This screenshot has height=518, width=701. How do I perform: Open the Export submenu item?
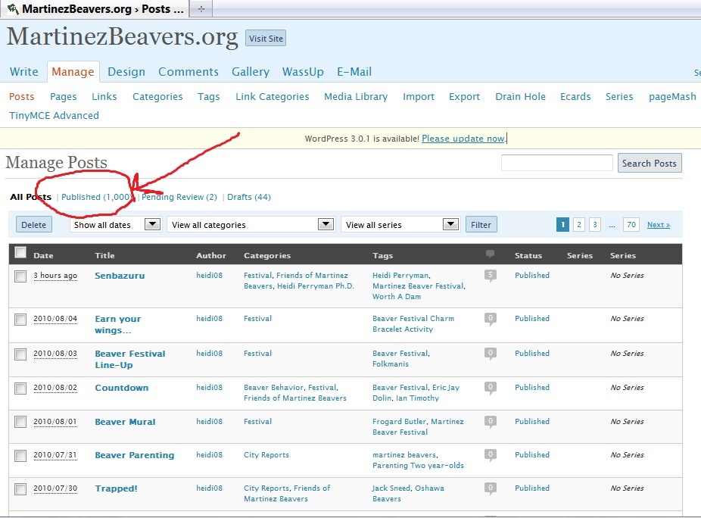tap(465, 97)
